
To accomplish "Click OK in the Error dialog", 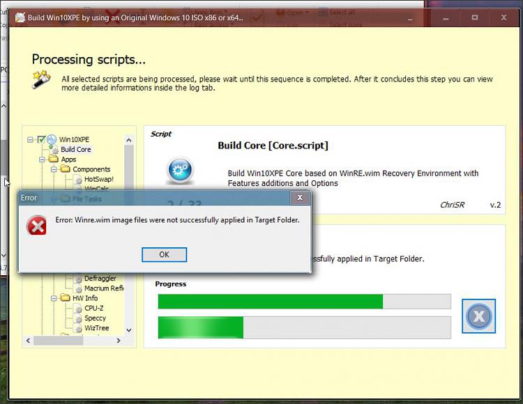I will pos(164,254).
